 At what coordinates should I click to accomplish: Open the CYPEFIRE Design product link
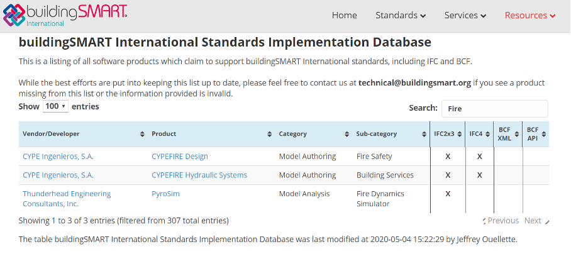coord(179,157)
